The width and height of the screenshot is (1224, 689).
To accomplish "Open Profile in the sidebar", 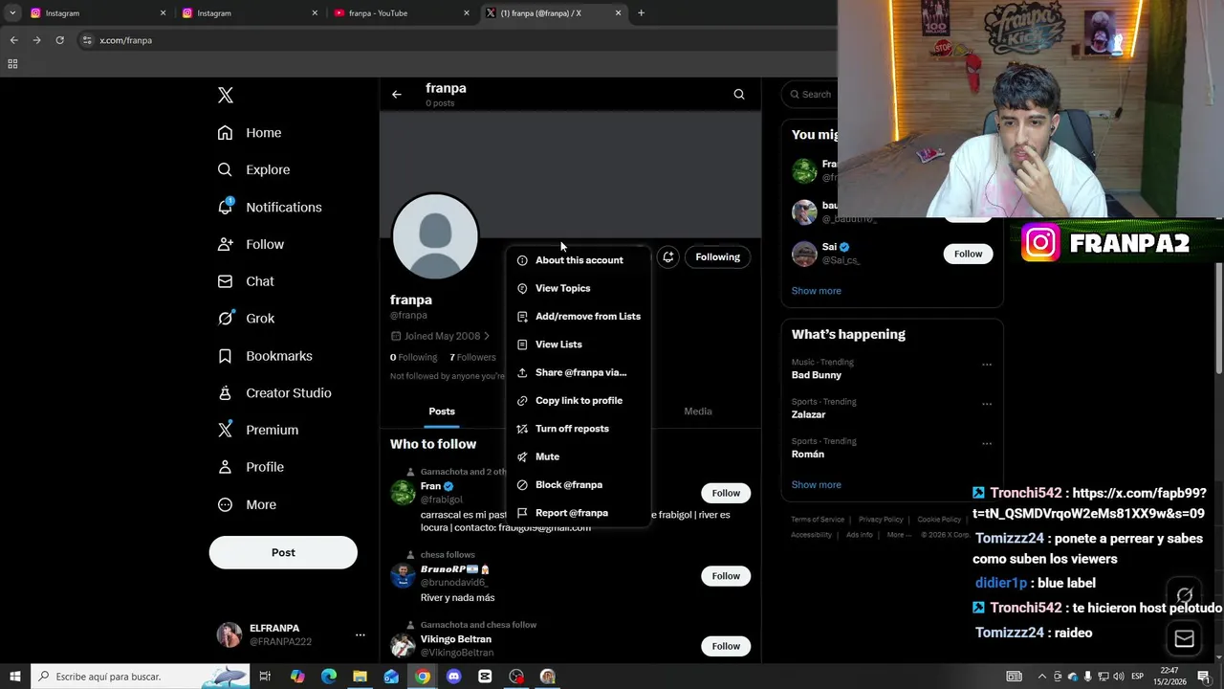I will click(251, 467).
